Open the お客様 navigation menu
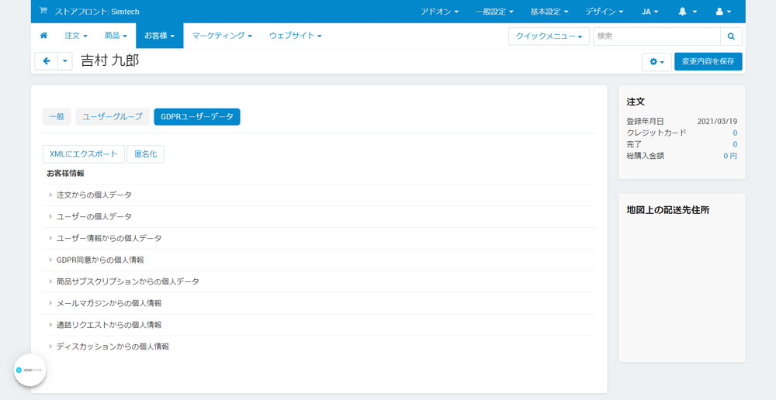This screenshot has width=776, height=400. [x=159, y=36]
